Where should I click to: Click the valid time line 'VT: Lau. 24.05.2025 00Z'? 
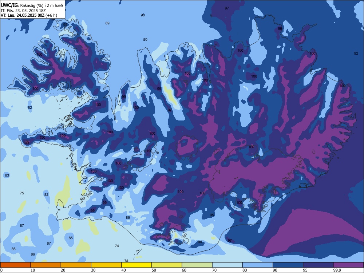click(22, 16)
